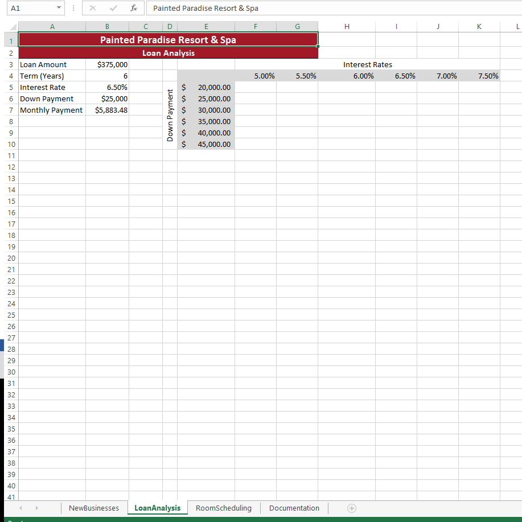Viewport: 522px width, 522px height.
Task: Switch to the NewBusinesses sheet tab
Action: coord(93,508)
